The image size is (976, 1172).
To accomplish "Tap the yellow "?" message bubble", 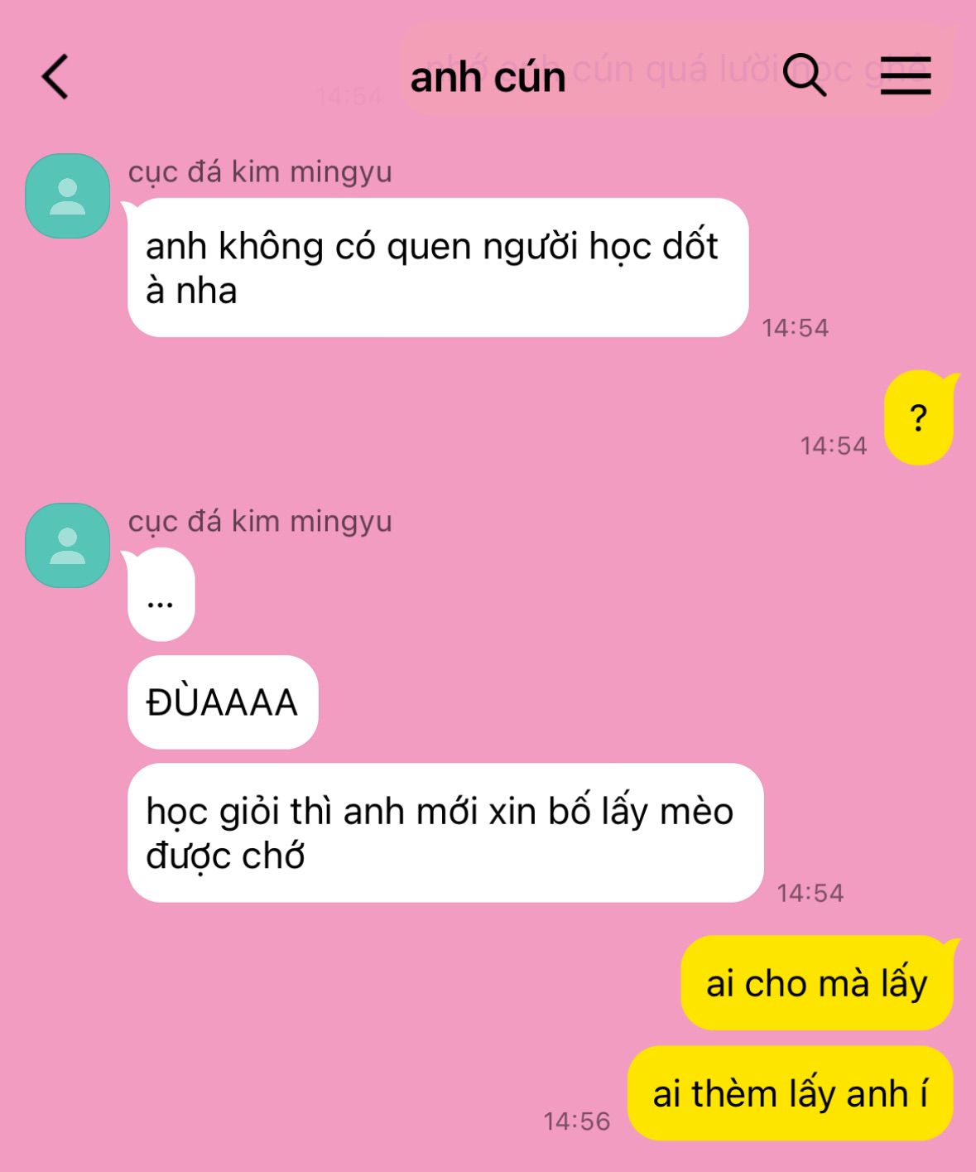I will 919,417.
